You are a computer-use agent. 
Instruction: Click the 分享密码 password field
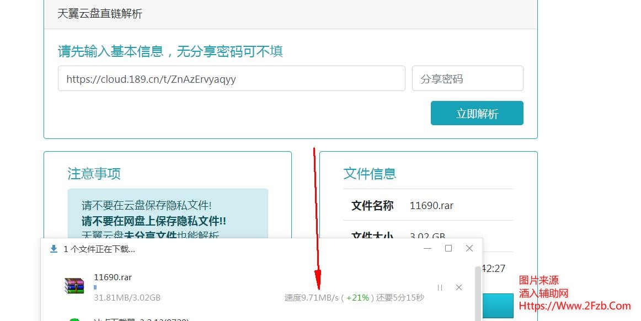468,78
